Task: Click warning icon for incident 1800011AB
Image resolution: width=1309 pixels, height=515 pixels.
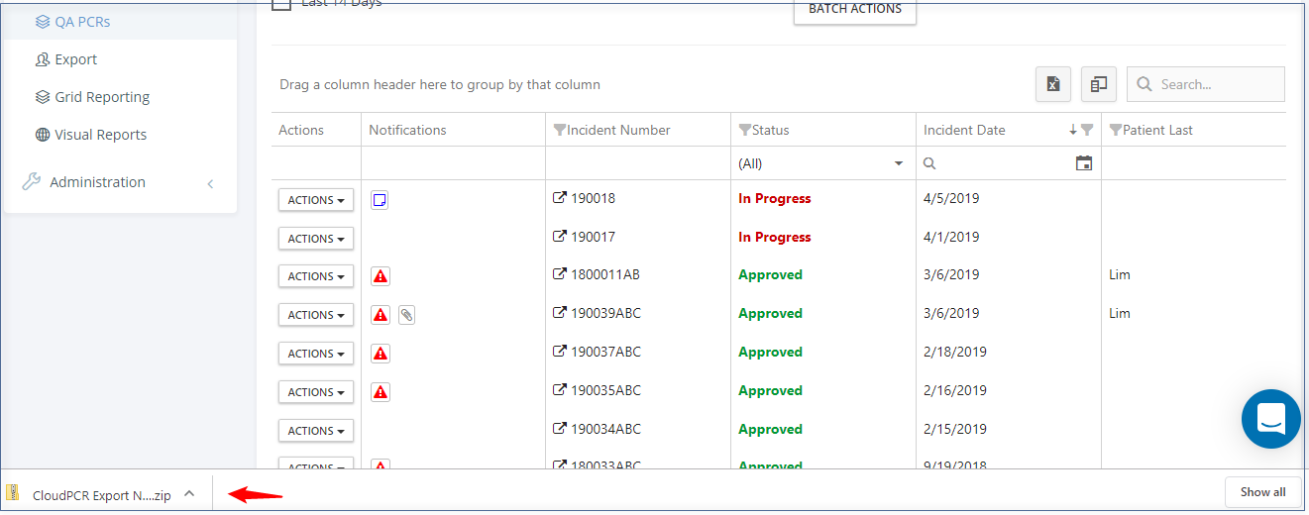Action: (380, 276)
